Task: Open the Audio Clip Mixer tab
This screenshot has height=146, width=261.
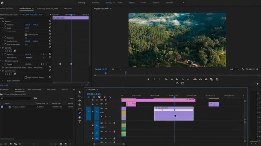Action: coord(48,9)
